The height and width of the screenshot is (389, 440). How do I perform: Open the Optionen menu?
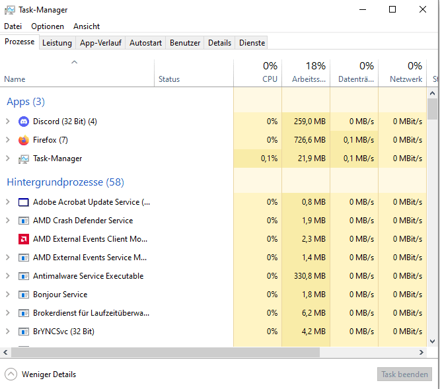click(x=48, y=26)
